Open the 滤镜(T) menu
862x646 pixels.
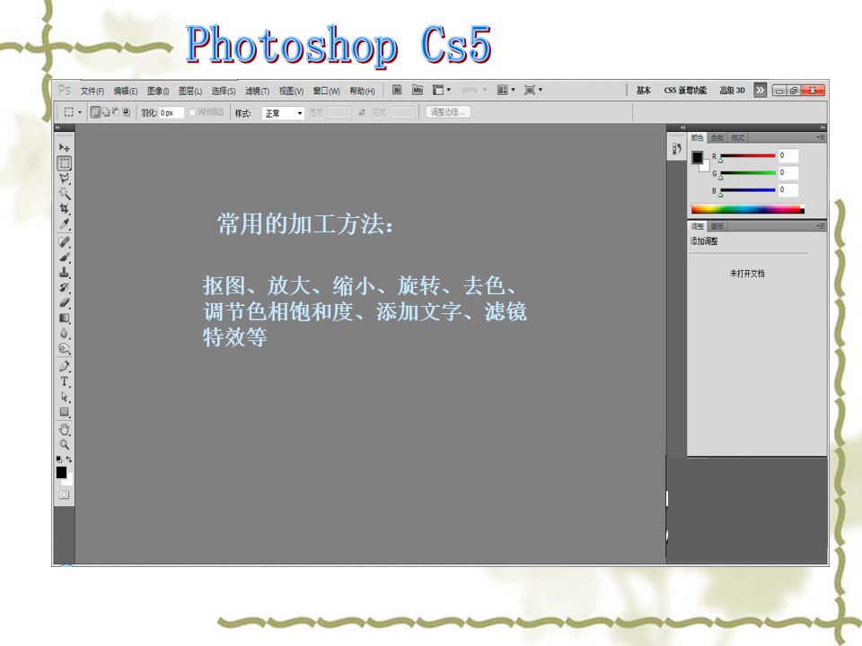[257, 91]
